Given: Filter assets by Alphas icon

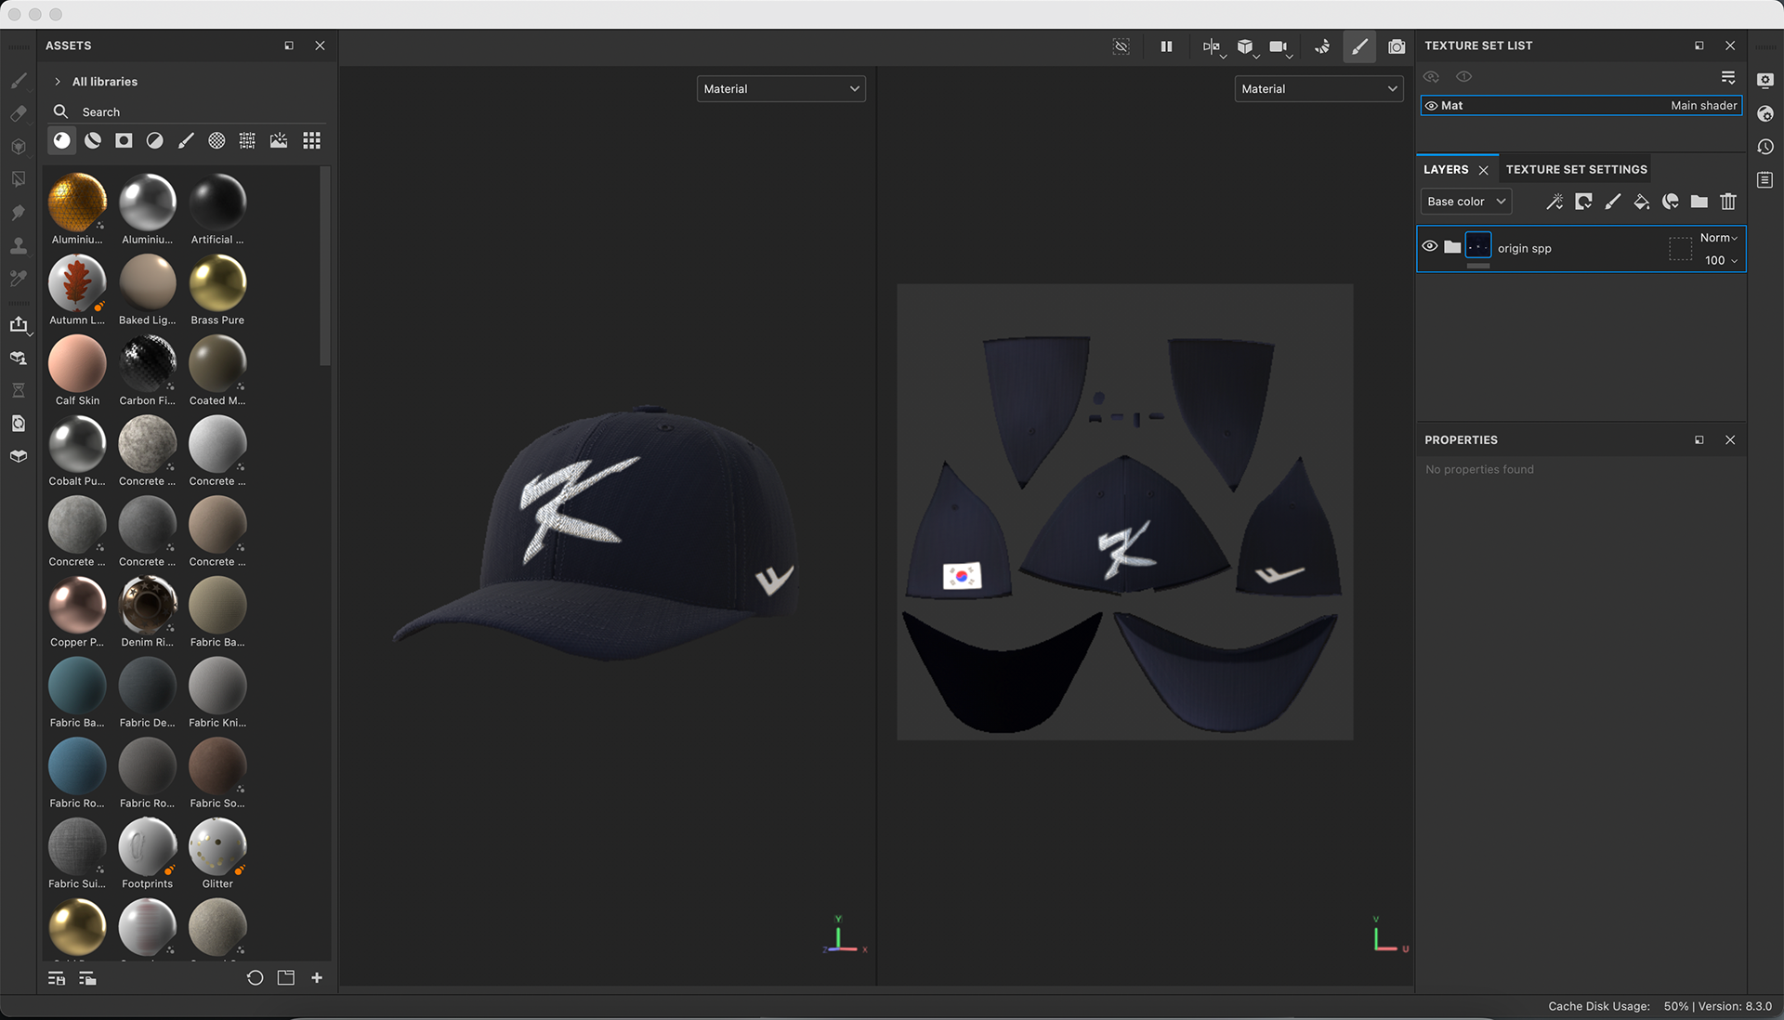Looking at the screenshot, I should [x=216, y=140].
